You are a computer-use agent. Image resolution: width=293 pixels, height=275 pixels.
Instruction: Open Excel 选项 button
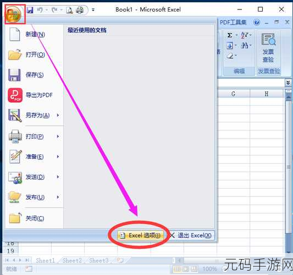click(x=140, y=235)
